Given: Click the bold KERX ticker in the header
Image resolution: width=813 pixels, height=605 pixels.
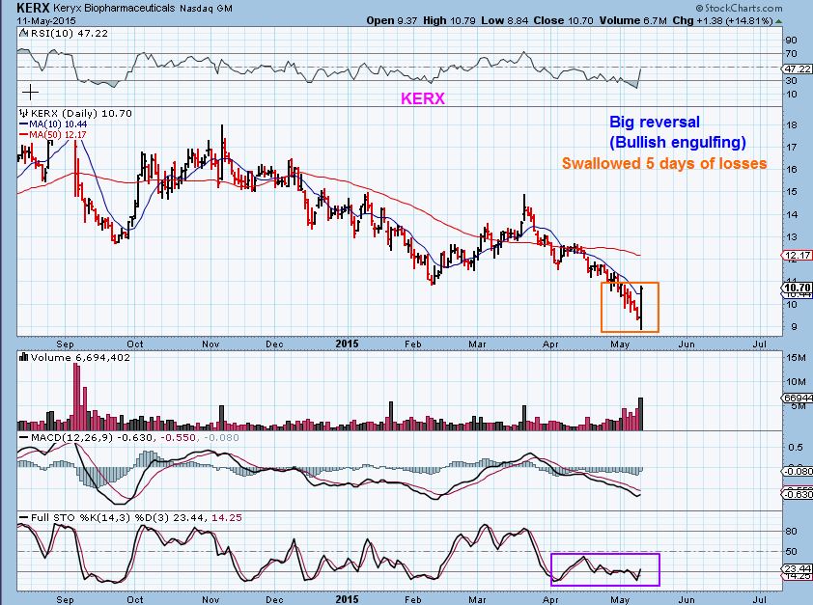Looking at the screenshot, I should (x=34, y=8).
